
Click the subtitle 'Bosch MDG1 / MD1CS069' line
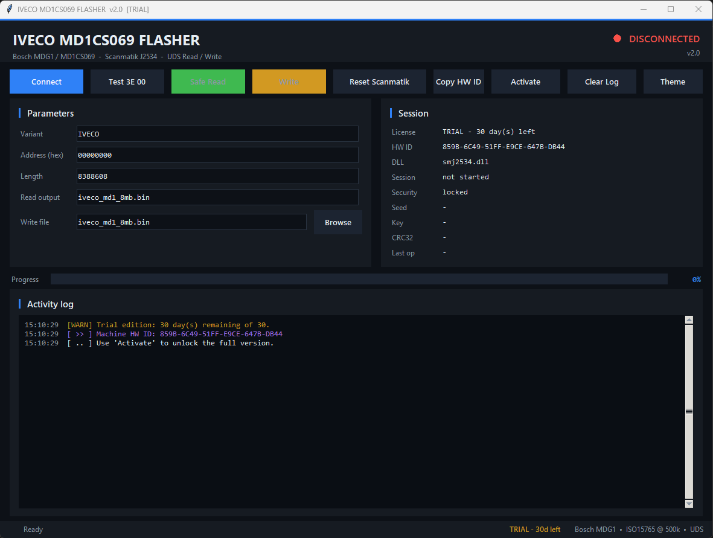[117, 57]
